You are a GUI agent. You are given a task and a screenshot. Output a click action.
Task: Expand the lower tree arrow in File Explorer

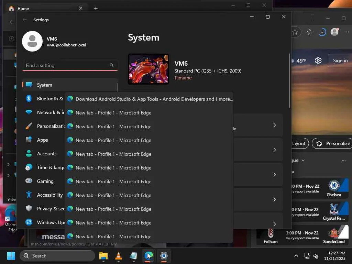pyautogui.click(x=8, y=175)
